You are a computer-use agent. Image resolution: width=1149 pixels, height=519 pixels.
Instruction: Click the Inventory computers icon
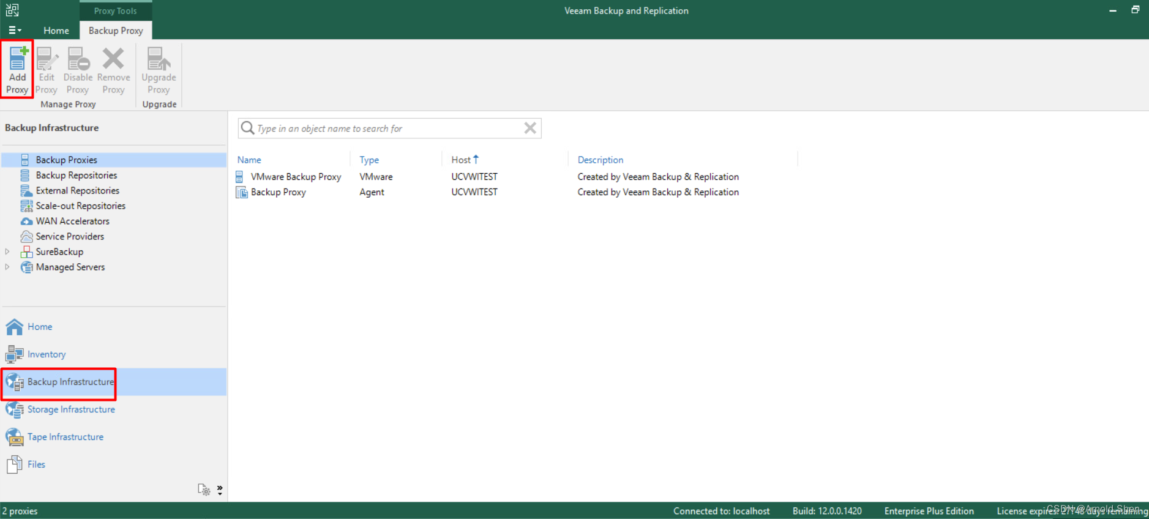coord(15,354)
